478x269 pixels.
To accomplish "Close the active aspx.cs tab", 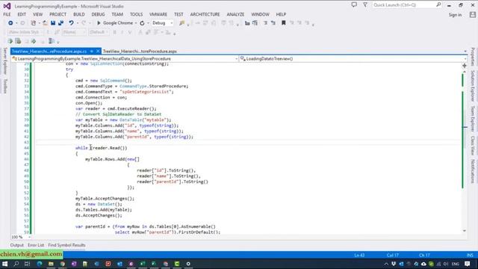I will [98, 52].
